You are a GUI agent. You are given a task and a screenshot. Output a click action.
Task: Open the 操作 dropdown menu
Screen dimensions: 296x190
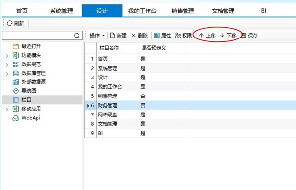97,36
